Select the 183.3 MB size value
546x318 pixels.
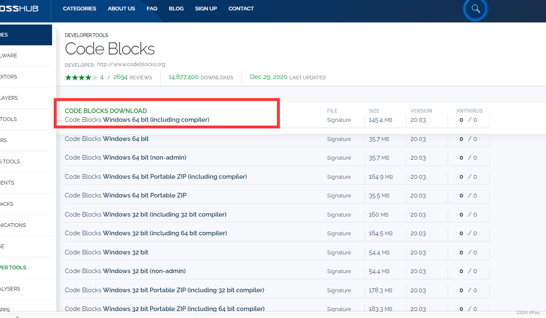(x=381, y=309)
